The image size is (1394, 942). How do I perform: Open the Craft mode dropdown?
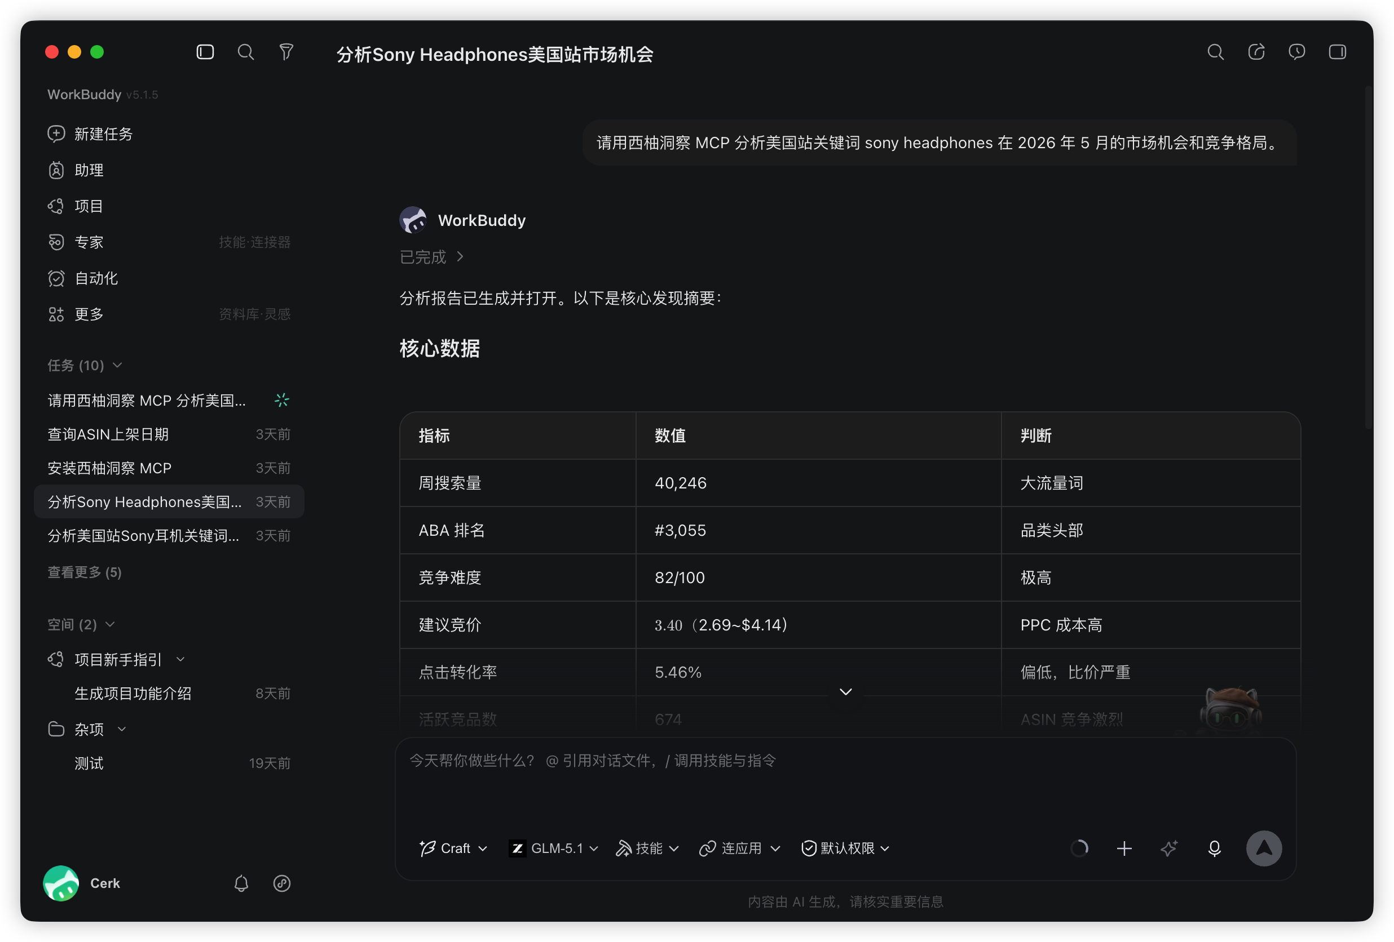click(453, 848)
